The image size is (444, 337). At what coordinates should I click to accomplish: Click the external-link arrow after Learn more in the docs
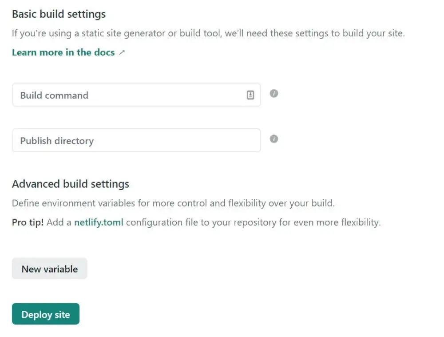coord(122,52)
